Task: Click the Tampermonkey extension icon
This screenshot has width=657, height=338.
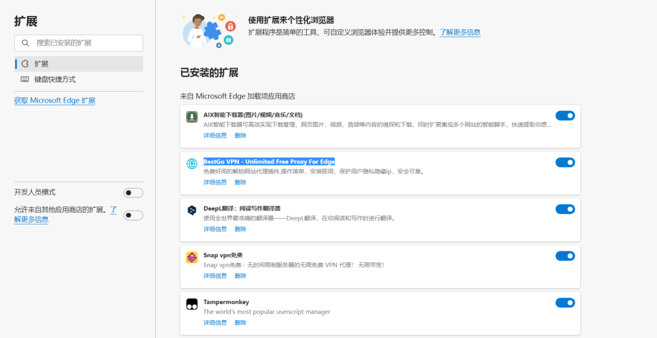Action: pyautogui.click(x=192, y=304)
